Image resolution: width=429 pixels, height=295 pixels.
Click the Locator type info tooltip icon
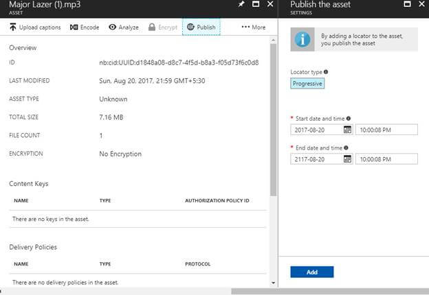(326, 72)
